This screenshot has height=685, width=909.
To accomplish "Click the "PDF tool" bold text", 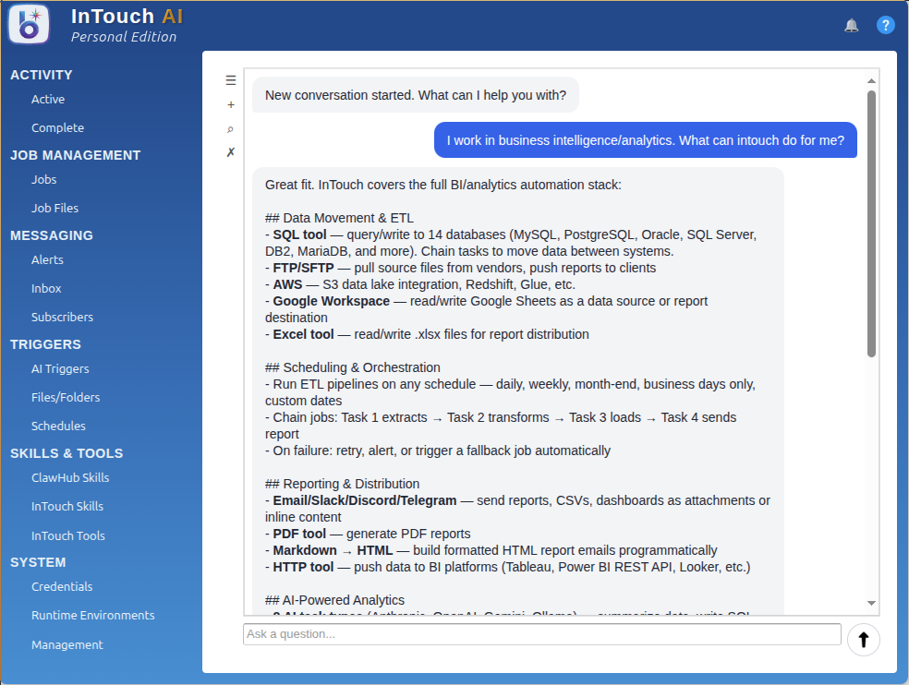I will click(299, 534).
